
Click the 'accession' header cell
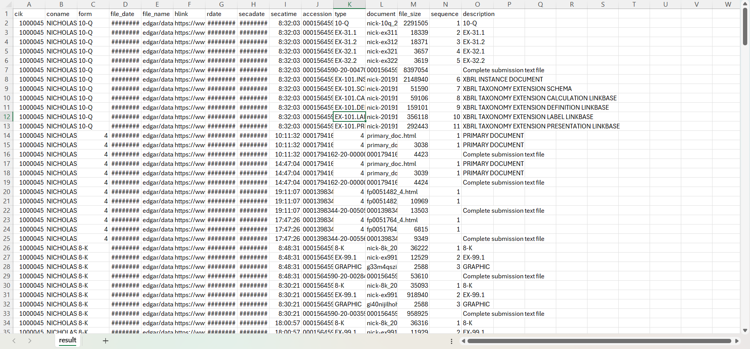317,14
